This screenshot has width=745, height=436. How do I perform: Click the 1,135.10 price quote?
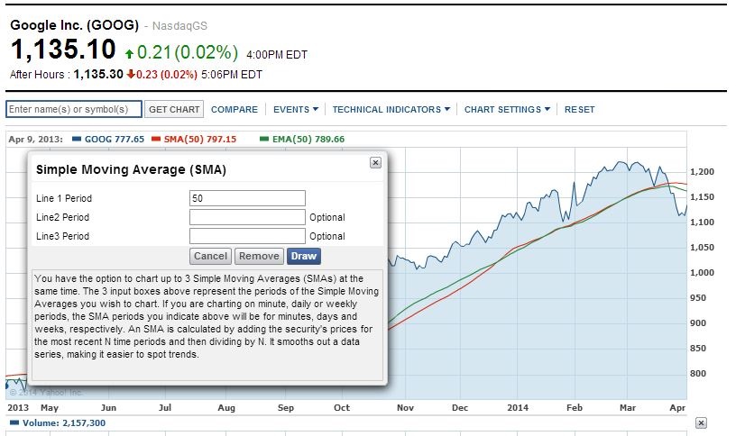pyautogui.click(x=63, y=50)
